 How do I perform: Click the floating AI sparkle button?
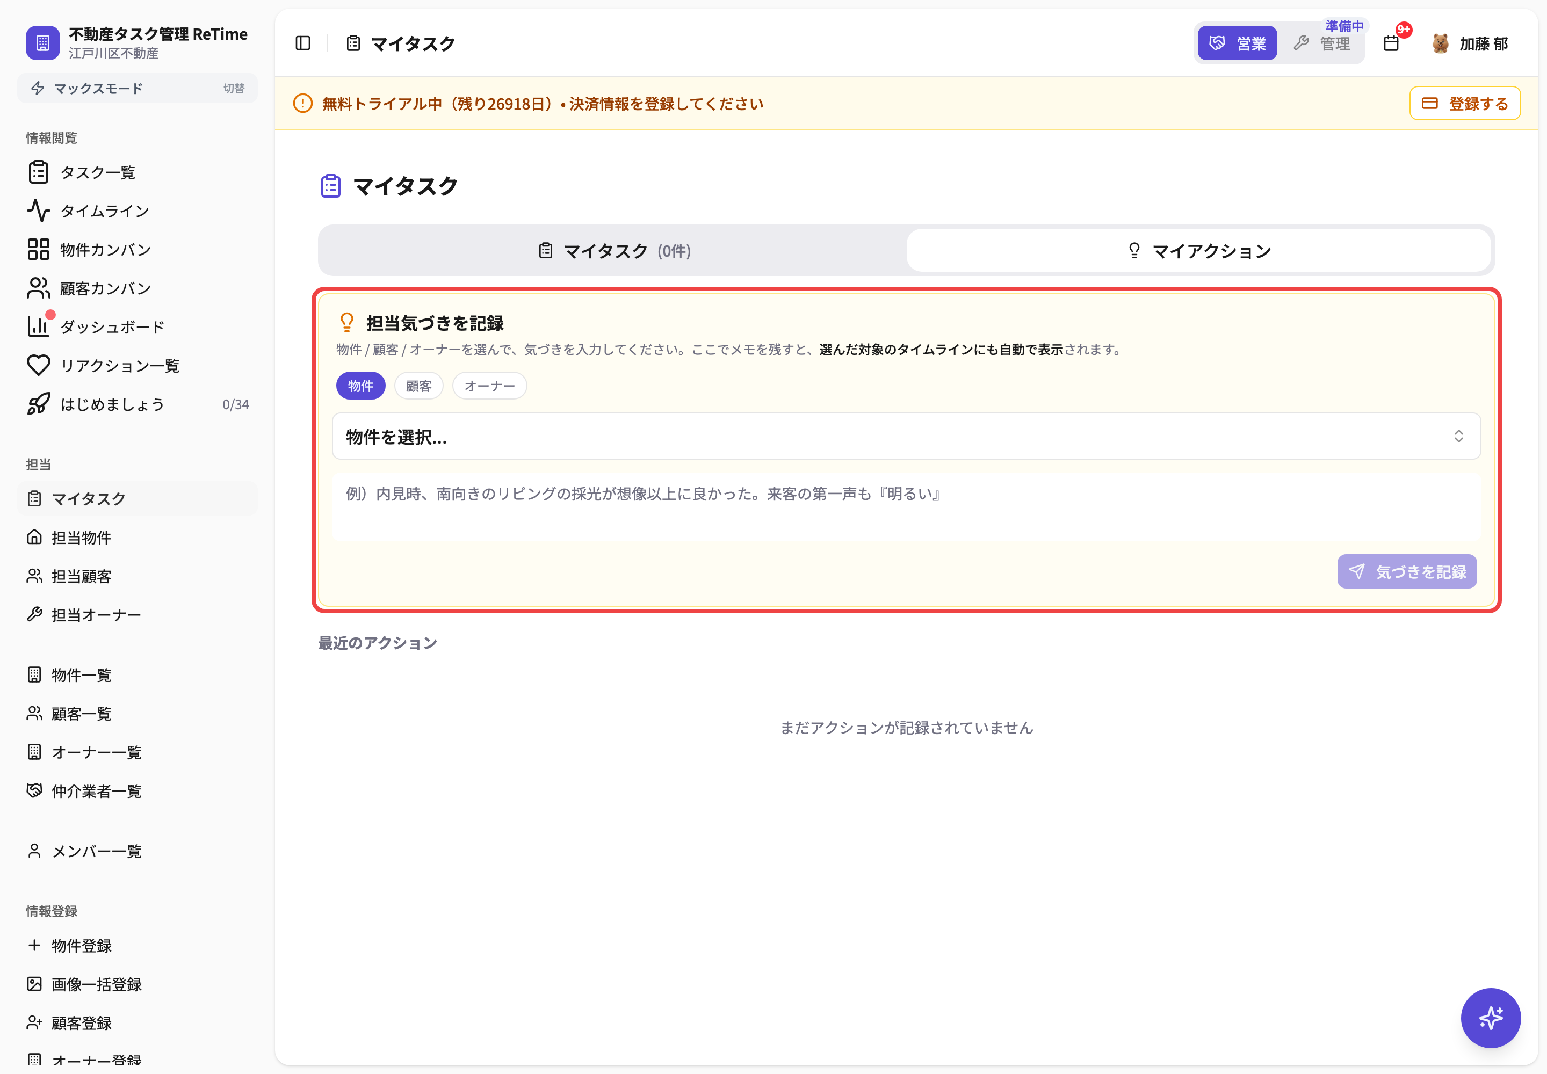(x=1491, y=1018)
